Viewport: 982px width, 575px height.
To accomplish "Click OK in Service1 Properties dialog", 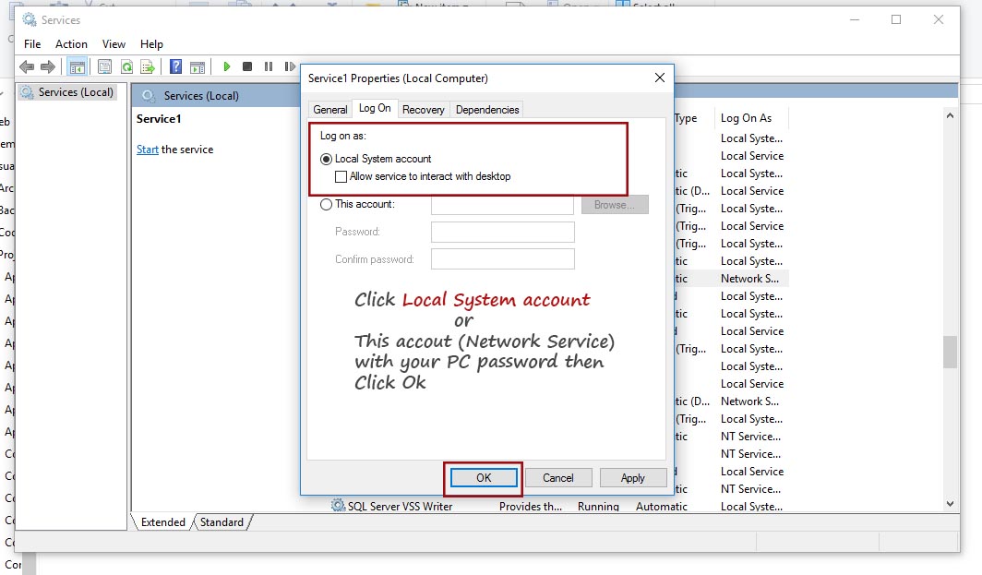I will (x=484, y=478).
